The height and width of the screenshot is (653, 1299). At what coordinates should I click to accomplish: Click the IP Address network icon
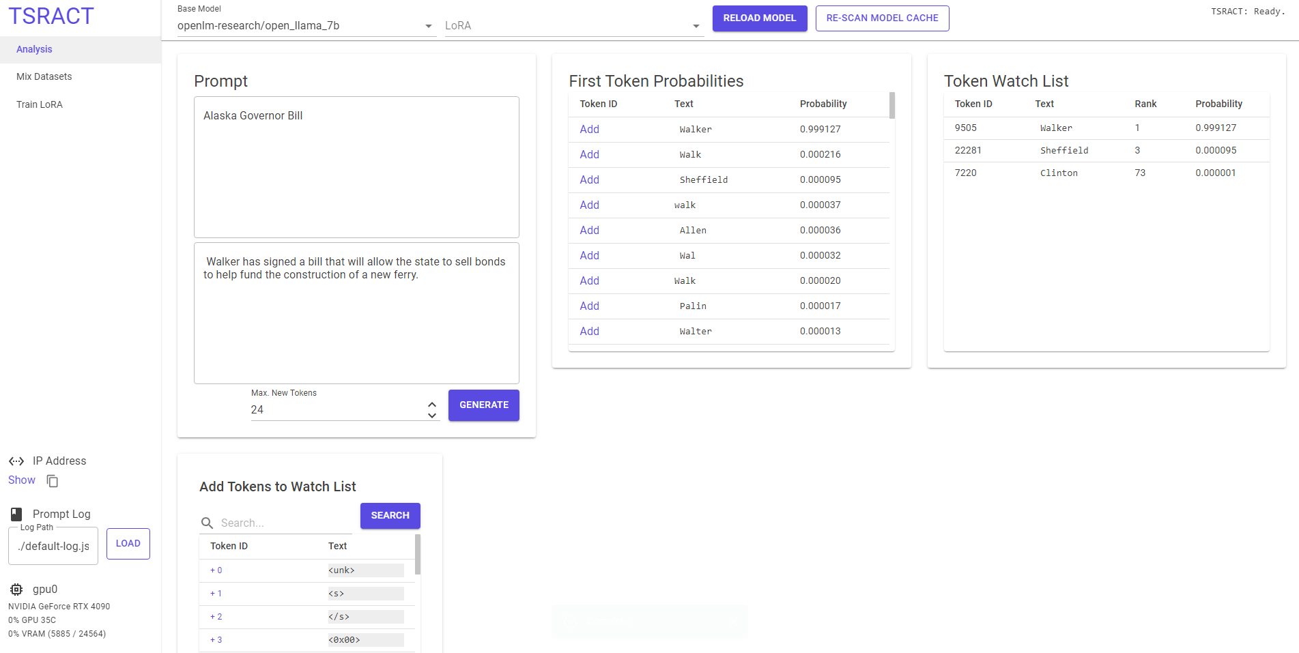tap(16, 461)
